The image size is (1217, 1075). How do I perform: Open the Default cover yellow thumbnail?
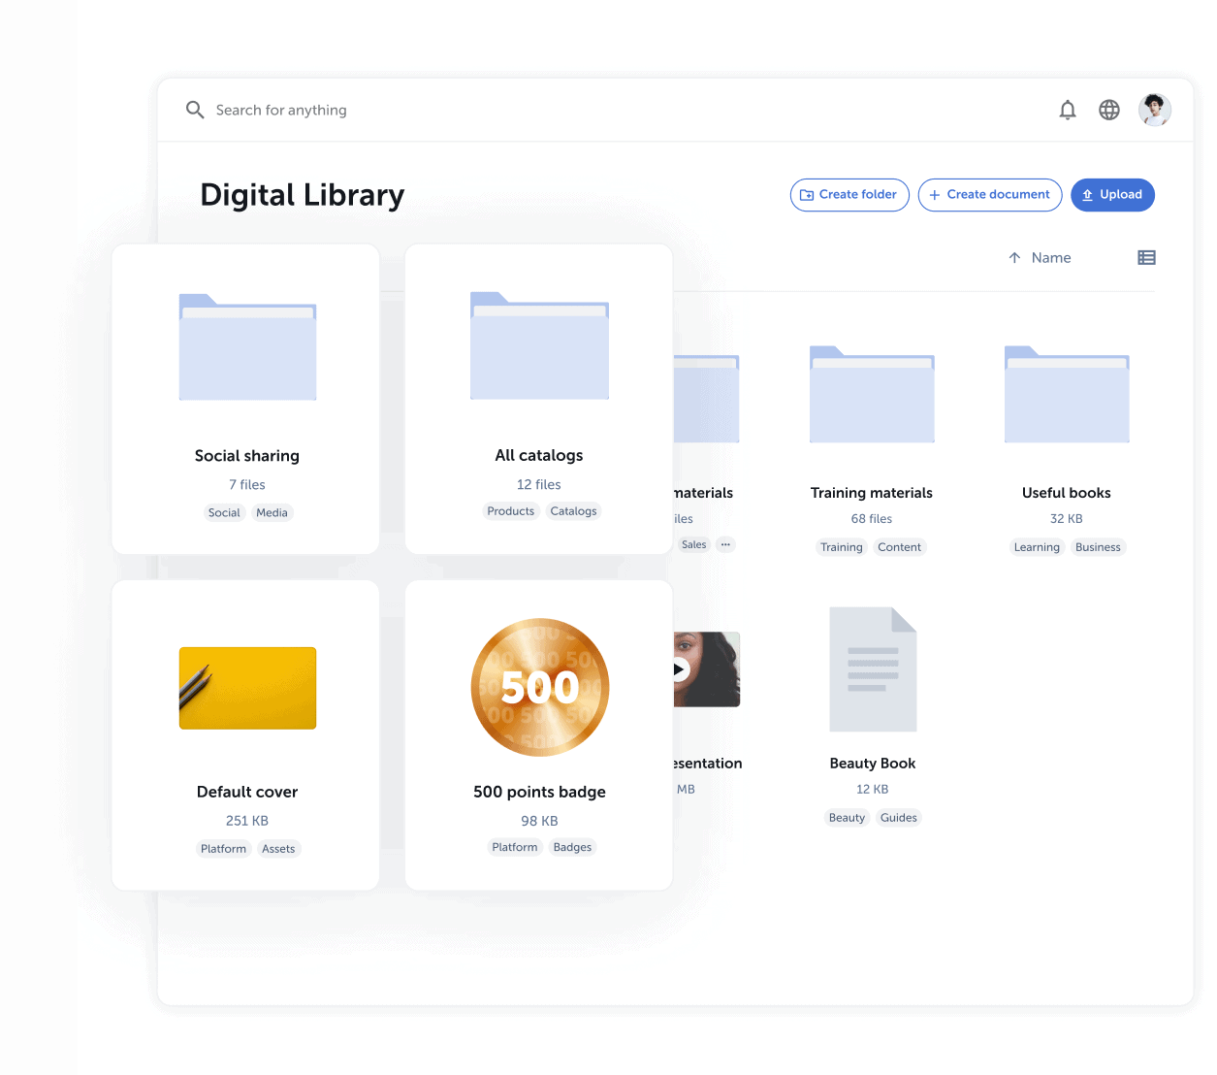(247, 688)
